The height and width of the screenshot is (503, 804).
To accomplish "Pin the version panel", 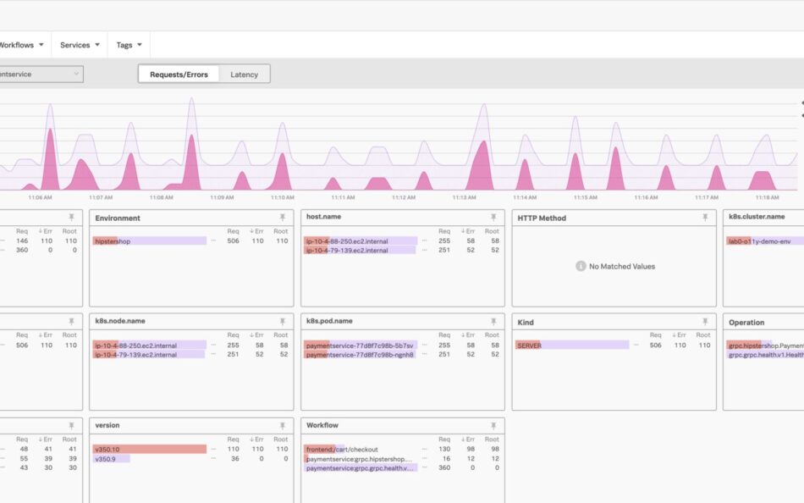I will [x=283, y=426].
